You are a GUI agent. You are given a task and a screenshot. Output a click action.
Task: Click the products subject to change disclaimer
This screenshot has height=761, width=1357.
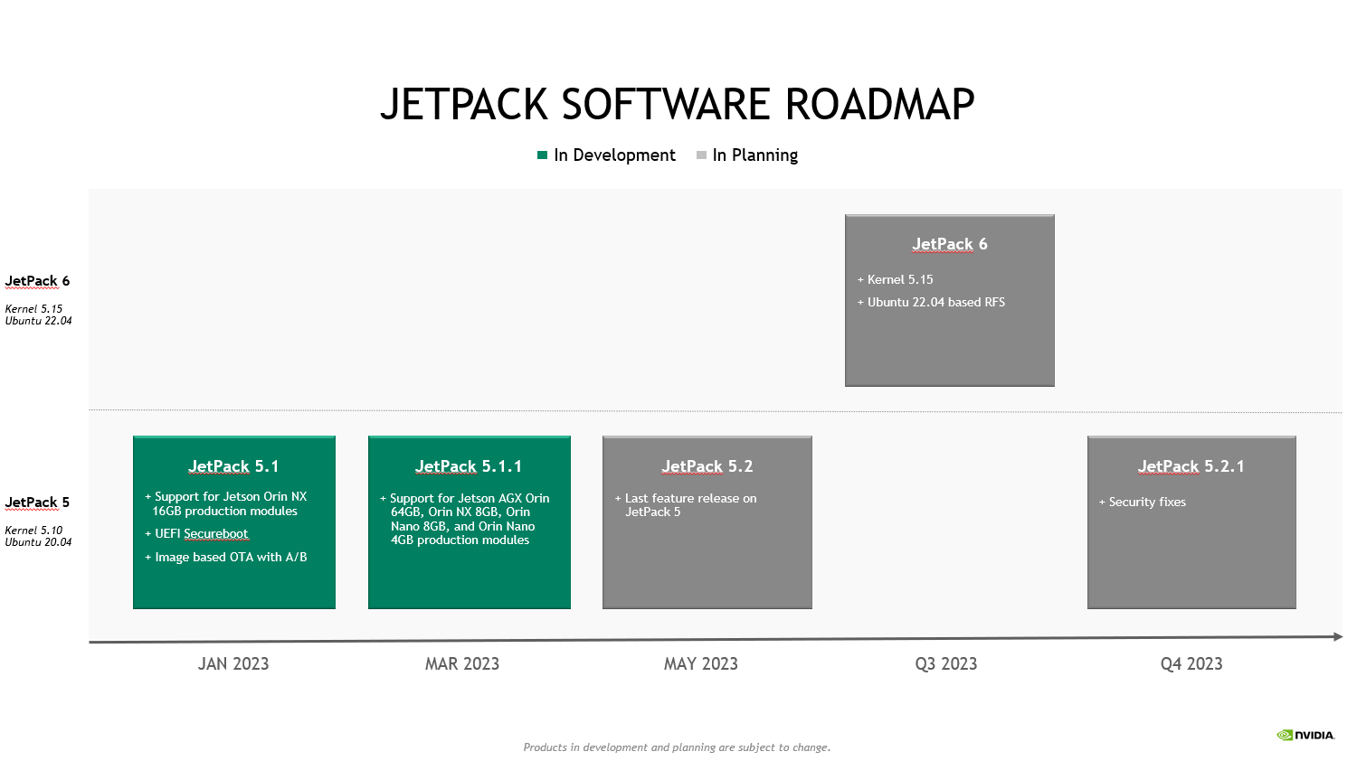point(678,747)
